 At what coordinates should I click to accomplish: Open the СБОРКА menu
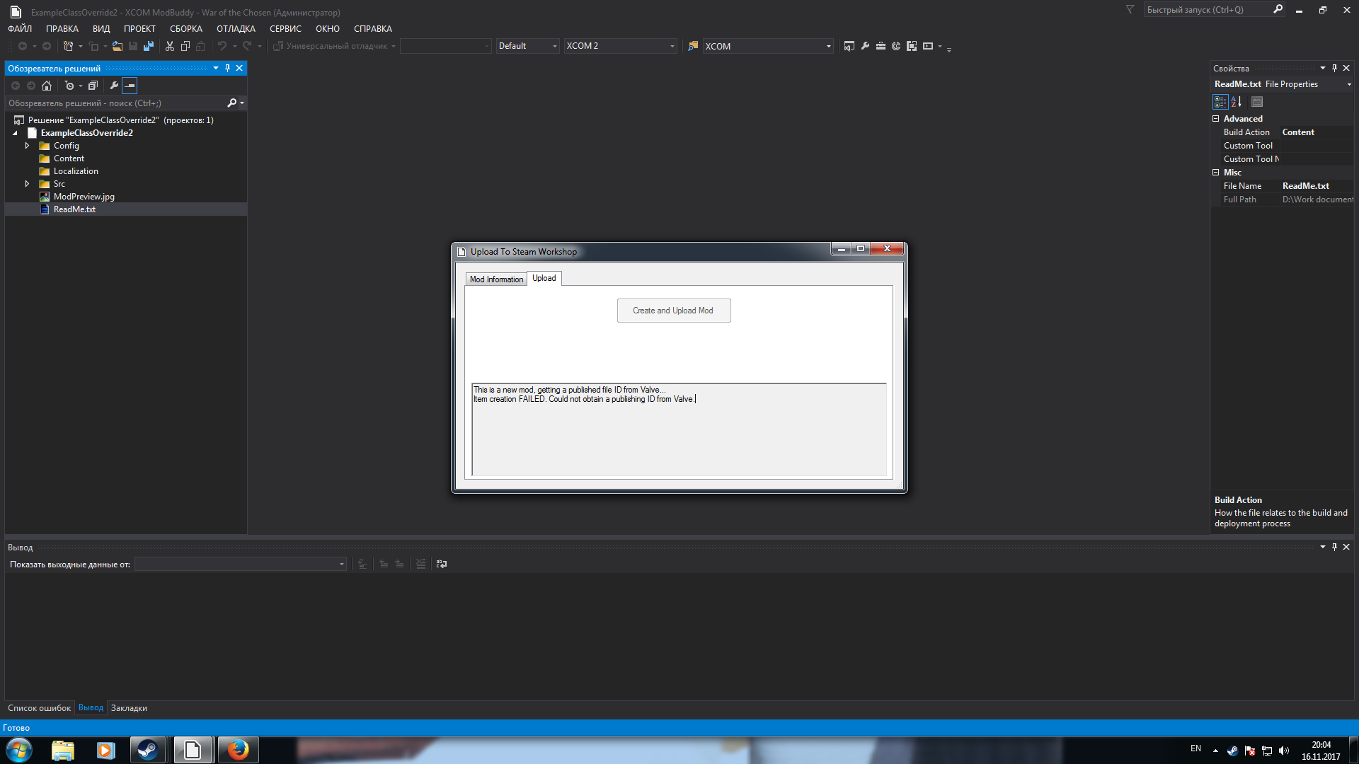pyautogui.click(x=185, y=29)
